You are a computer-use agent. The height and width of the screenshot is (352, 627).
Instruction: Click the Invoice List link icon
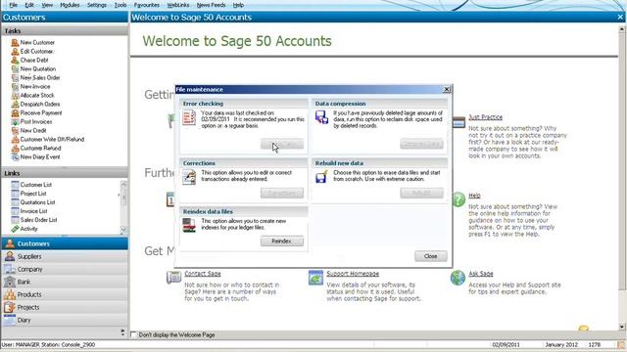click(x=15, y=211)
